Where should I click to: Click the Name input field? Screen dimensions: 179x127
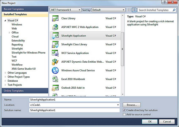[74, 100]
